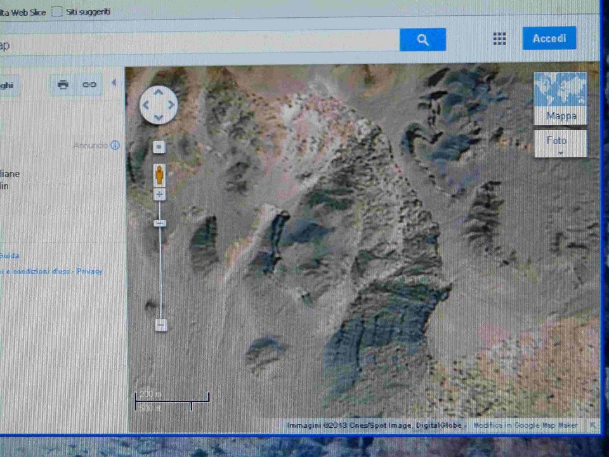This screenshot has height=457, width=609.
Task: Pan the map down
Action: 159,117
